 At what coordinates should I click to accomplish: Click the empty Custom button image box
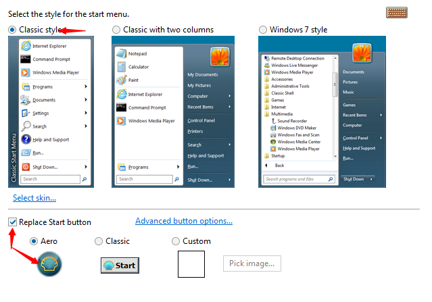tap(191, 263)
